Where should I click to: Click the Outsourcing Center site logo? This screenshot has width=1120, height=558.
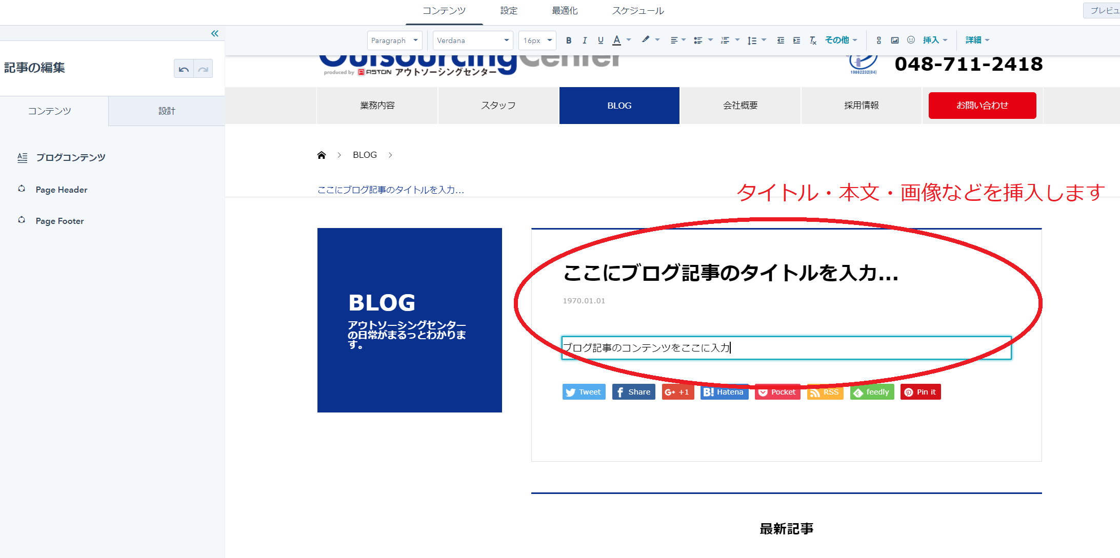[469, 66]
